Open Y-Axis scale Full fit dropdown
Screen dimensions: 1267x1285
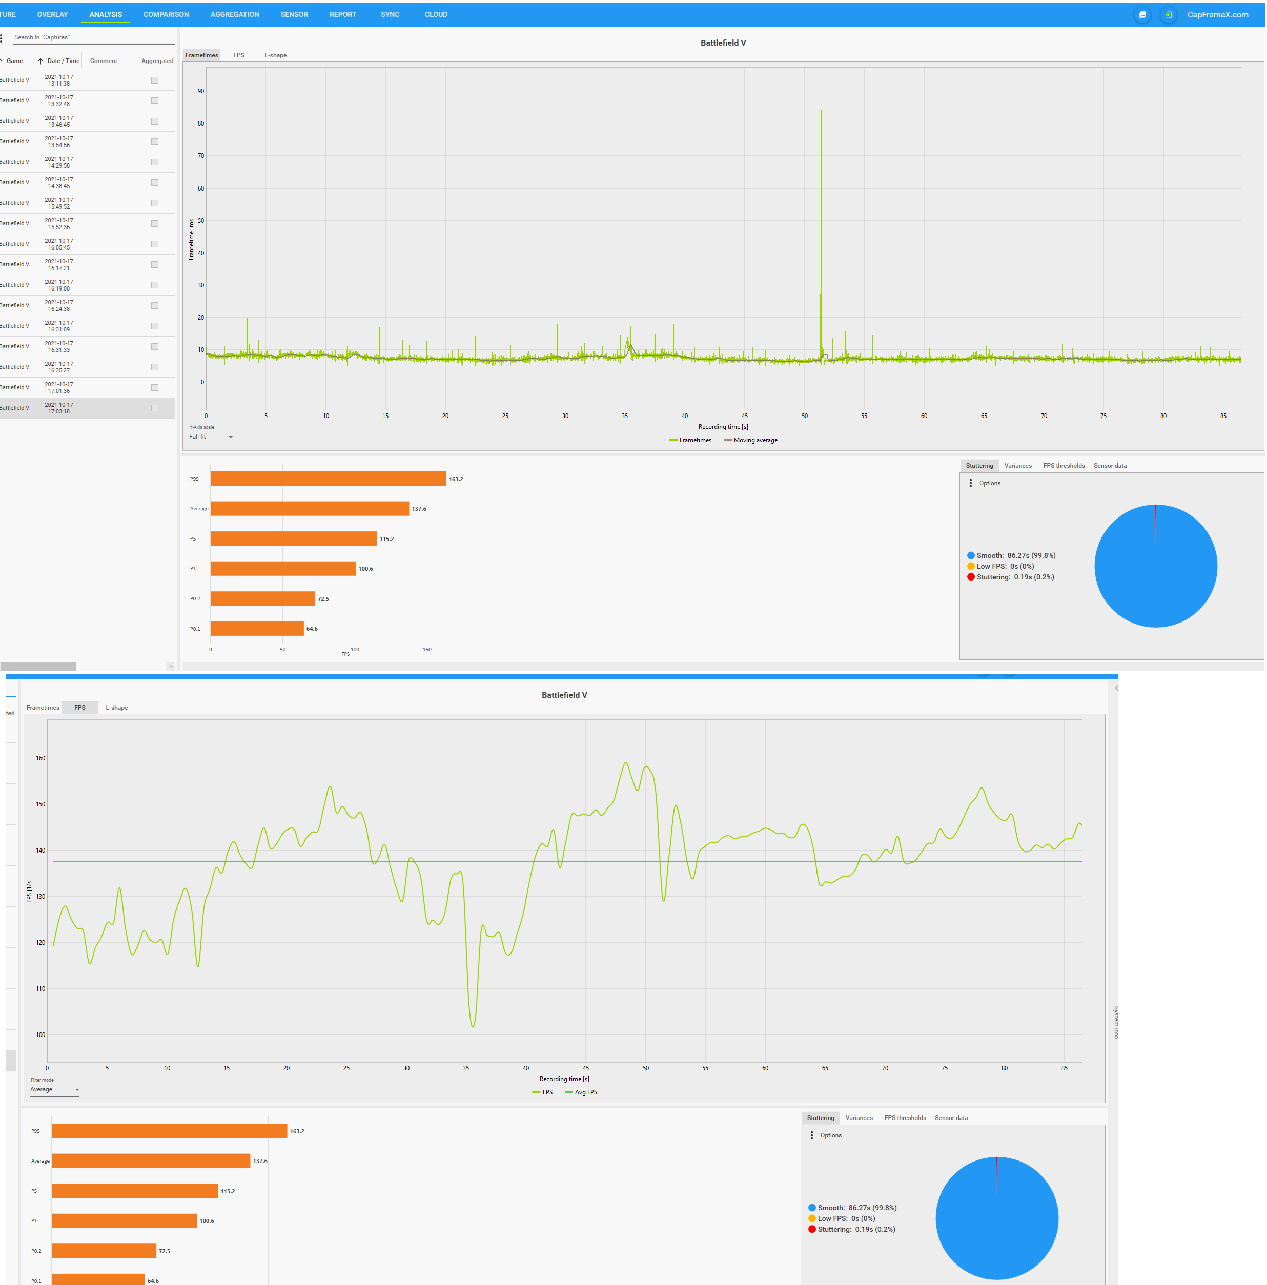(210, 437)
